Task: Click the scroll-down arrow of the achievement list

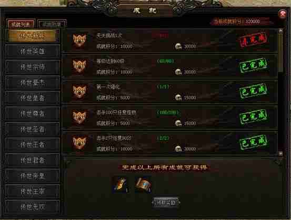Action: click(280, 153)
